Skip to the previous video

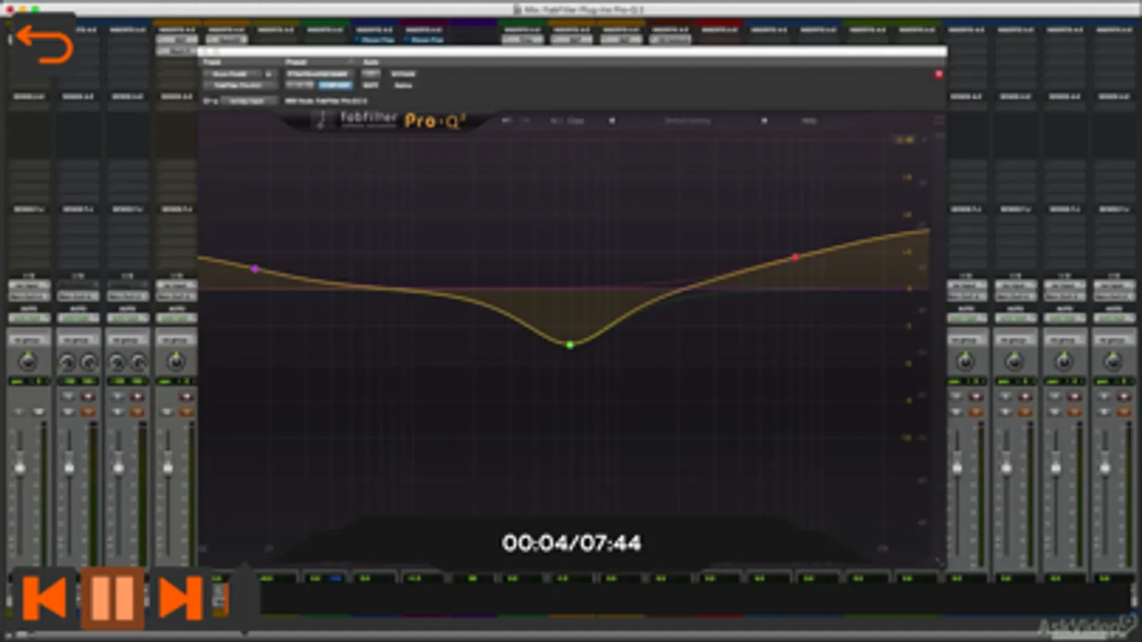point(45,598)
